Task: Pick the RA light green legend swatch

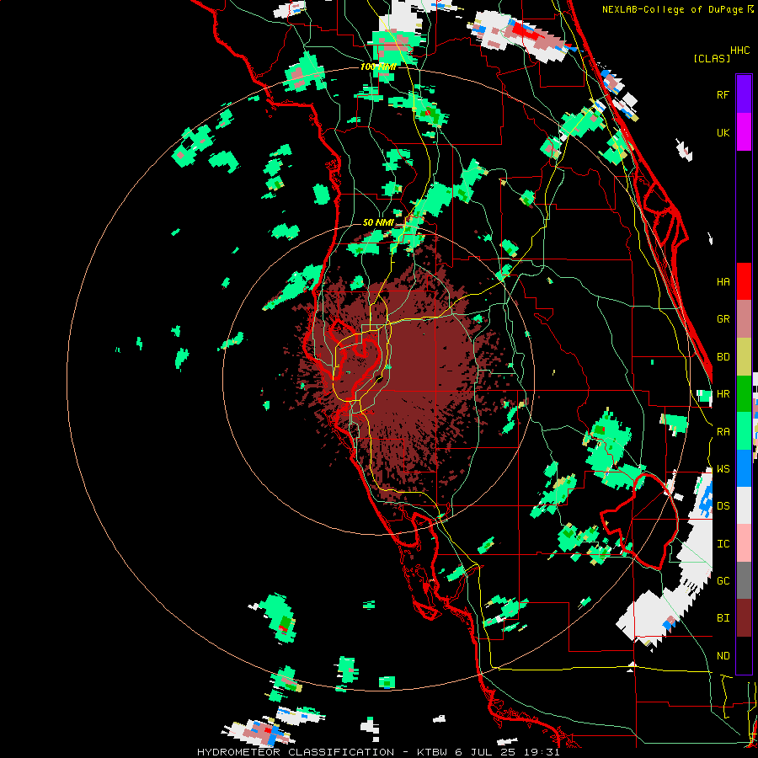Action: coord(744,431)
